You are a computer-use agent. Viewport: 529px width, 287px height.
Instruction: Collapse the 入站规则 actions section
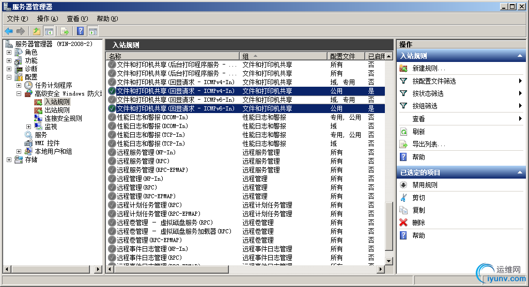[520, 56]
